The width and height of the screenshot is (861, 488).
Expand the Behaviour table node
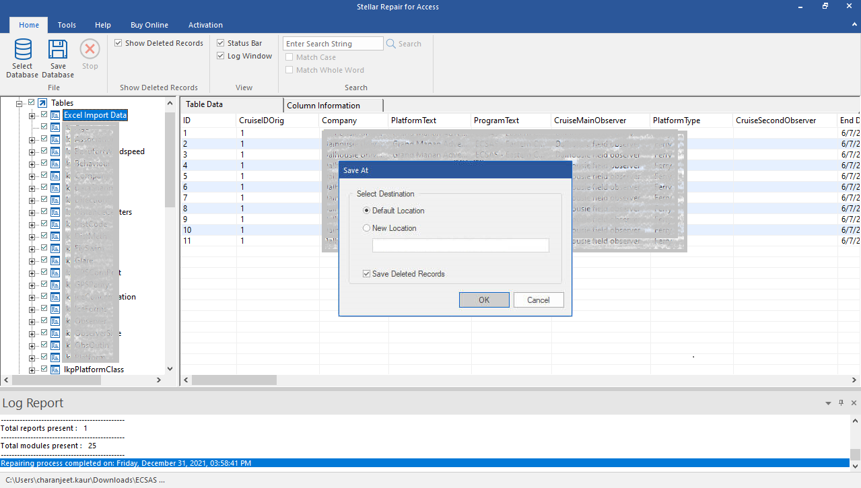click(x=32, y=164)
